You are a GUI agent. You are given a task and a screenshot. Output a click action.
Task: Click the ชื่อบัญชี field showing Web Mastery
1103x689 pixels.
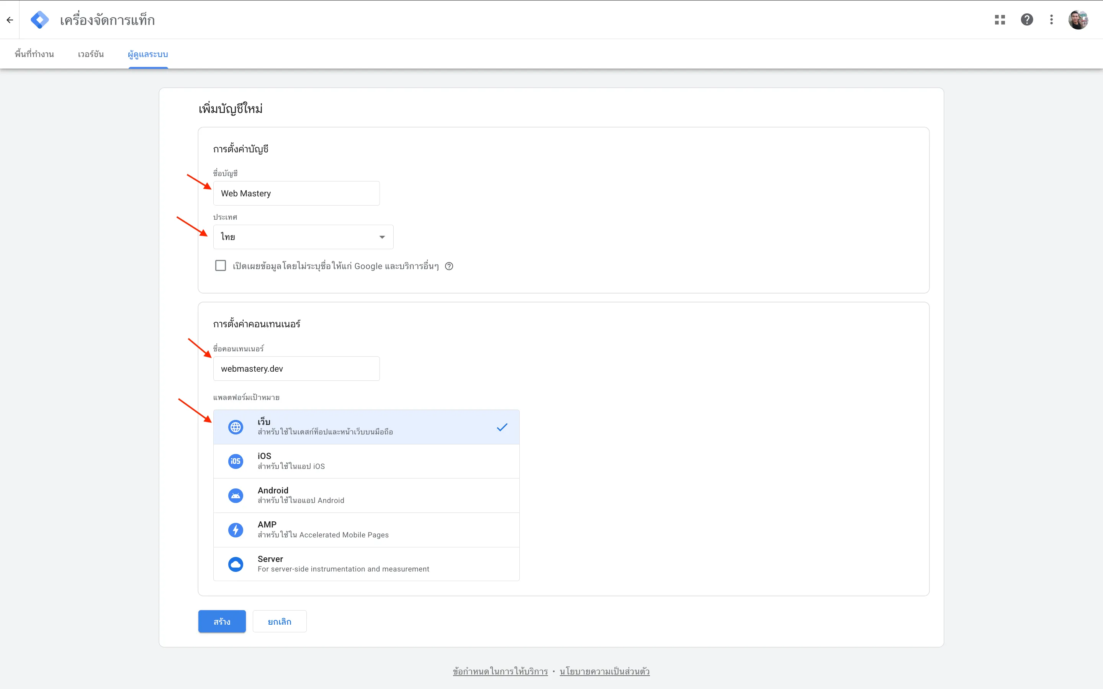pos(296,193)
